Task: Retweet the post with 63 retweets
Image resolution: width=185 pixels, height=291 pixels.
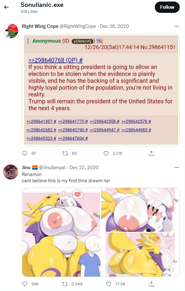Action: click(x=65, y=153)
